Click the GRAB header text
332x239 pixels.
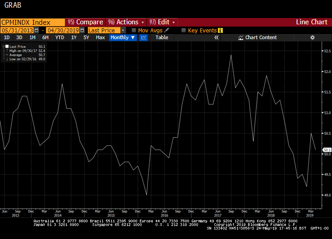pos(13,5)
